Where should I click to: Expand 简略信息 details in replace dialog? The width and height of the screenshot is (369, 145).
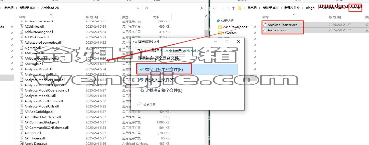point(146,105)
